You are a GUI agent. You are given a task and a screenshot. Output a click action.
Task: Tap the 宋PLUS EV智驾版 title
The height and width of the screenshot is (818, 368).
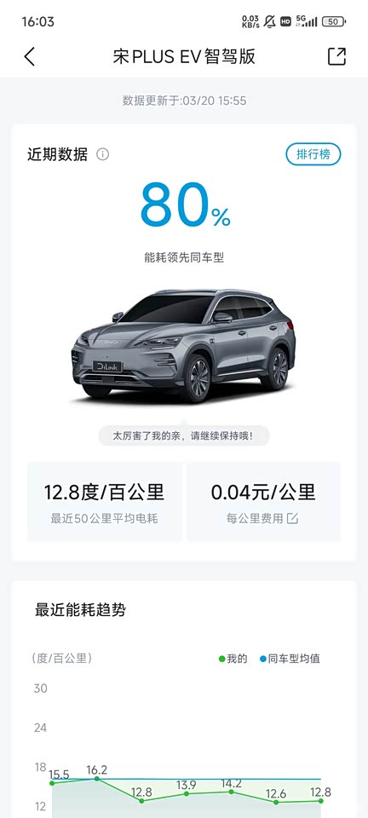tap(184, 56)
